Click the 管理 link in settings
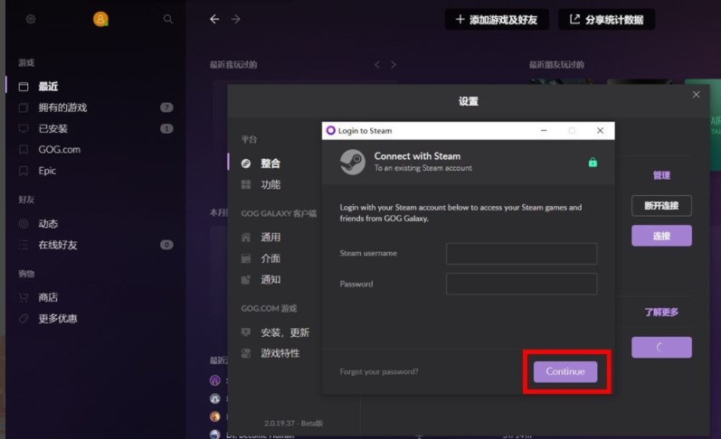The width and height of the screenshot is (721, 439). point(661,175)
